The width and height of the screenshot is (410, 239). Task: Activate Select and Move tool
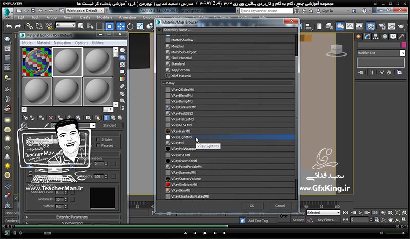[x=120, y=26]
